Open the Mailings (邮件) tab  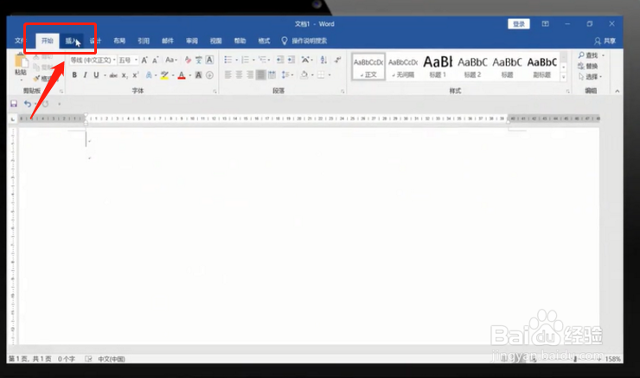pyautogui.click(x=168, y=41)
